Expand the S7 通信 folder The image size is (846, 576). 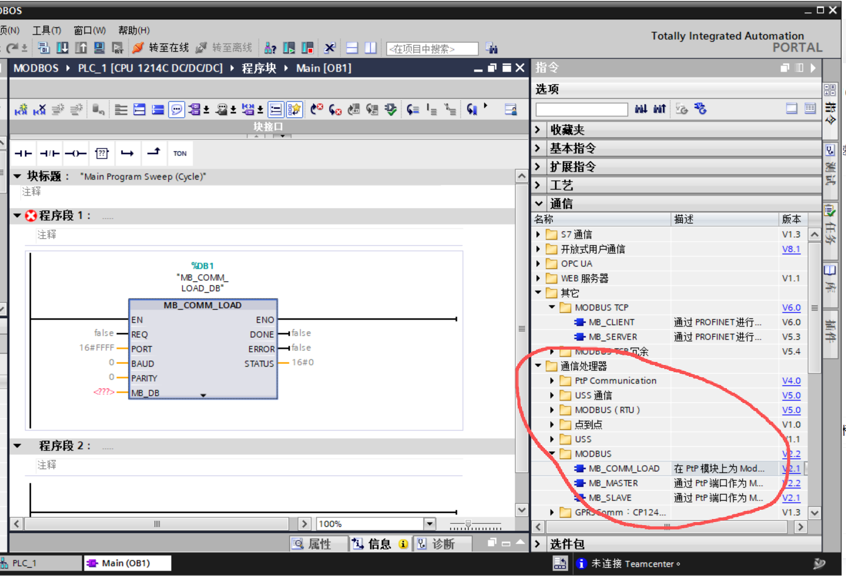tap(538, 235)
